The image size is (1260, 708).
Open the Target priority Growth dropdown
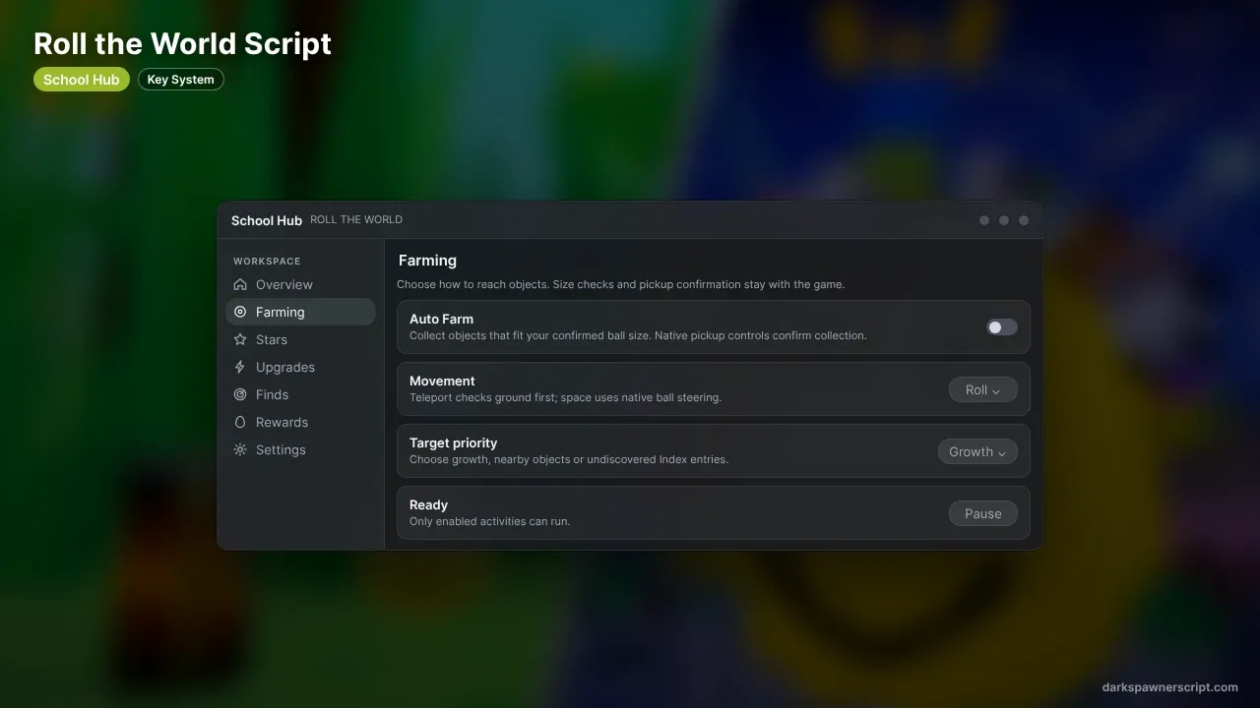pos(977,451)
